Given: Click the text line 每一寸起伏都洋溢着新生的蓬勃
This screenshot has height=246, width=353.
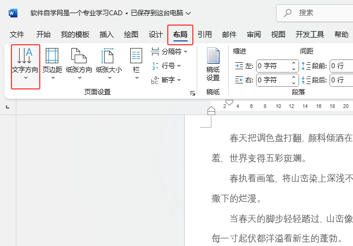Looking at the screenshot, I should [x=277, y=238].
